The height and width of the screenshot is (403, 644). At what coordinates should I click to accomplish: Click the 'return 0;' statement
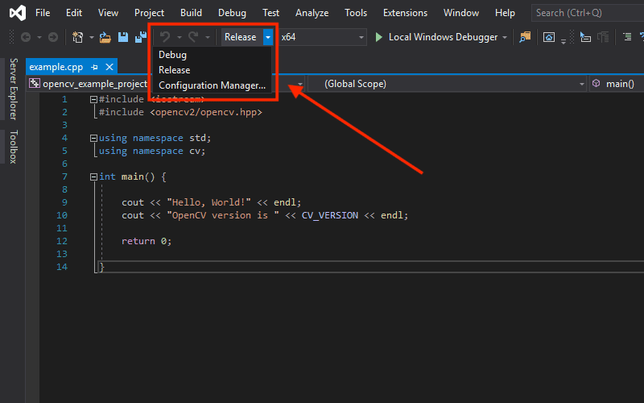coord(147,241)
